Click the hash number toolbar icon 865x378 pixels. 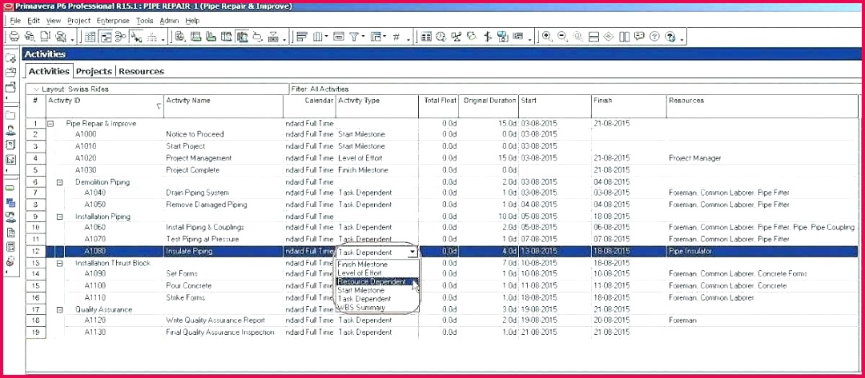396,37
